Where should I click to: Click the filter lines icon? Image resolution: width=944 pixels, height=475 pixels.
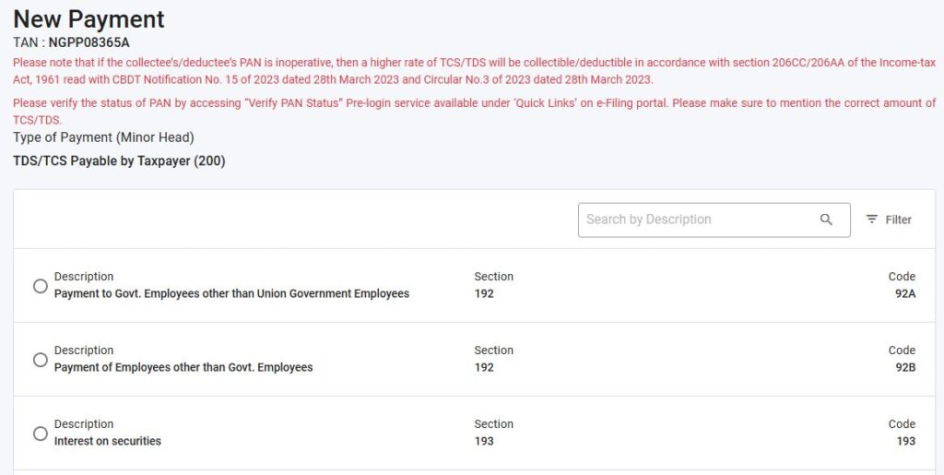tap(871, 220)
